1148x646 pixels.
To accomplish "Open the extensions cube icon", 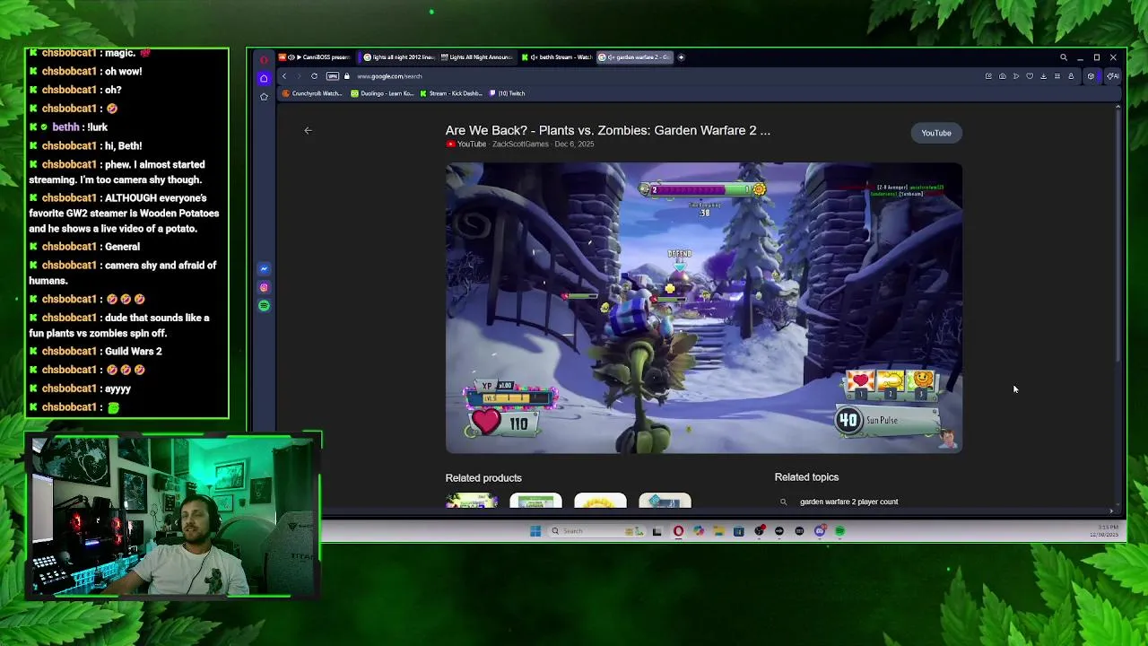I will (1091, 76).
